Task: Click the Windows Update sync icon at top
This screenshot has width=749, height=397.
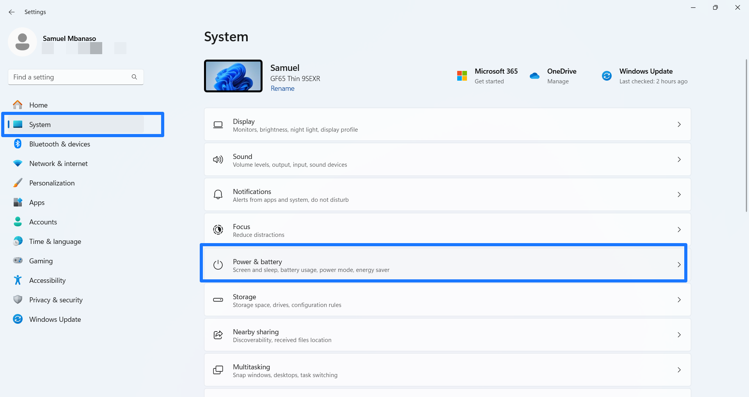Action: pos(607,76)
